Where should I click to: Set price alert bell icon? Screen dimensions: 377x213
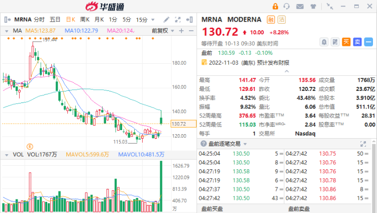click(324, 42)
